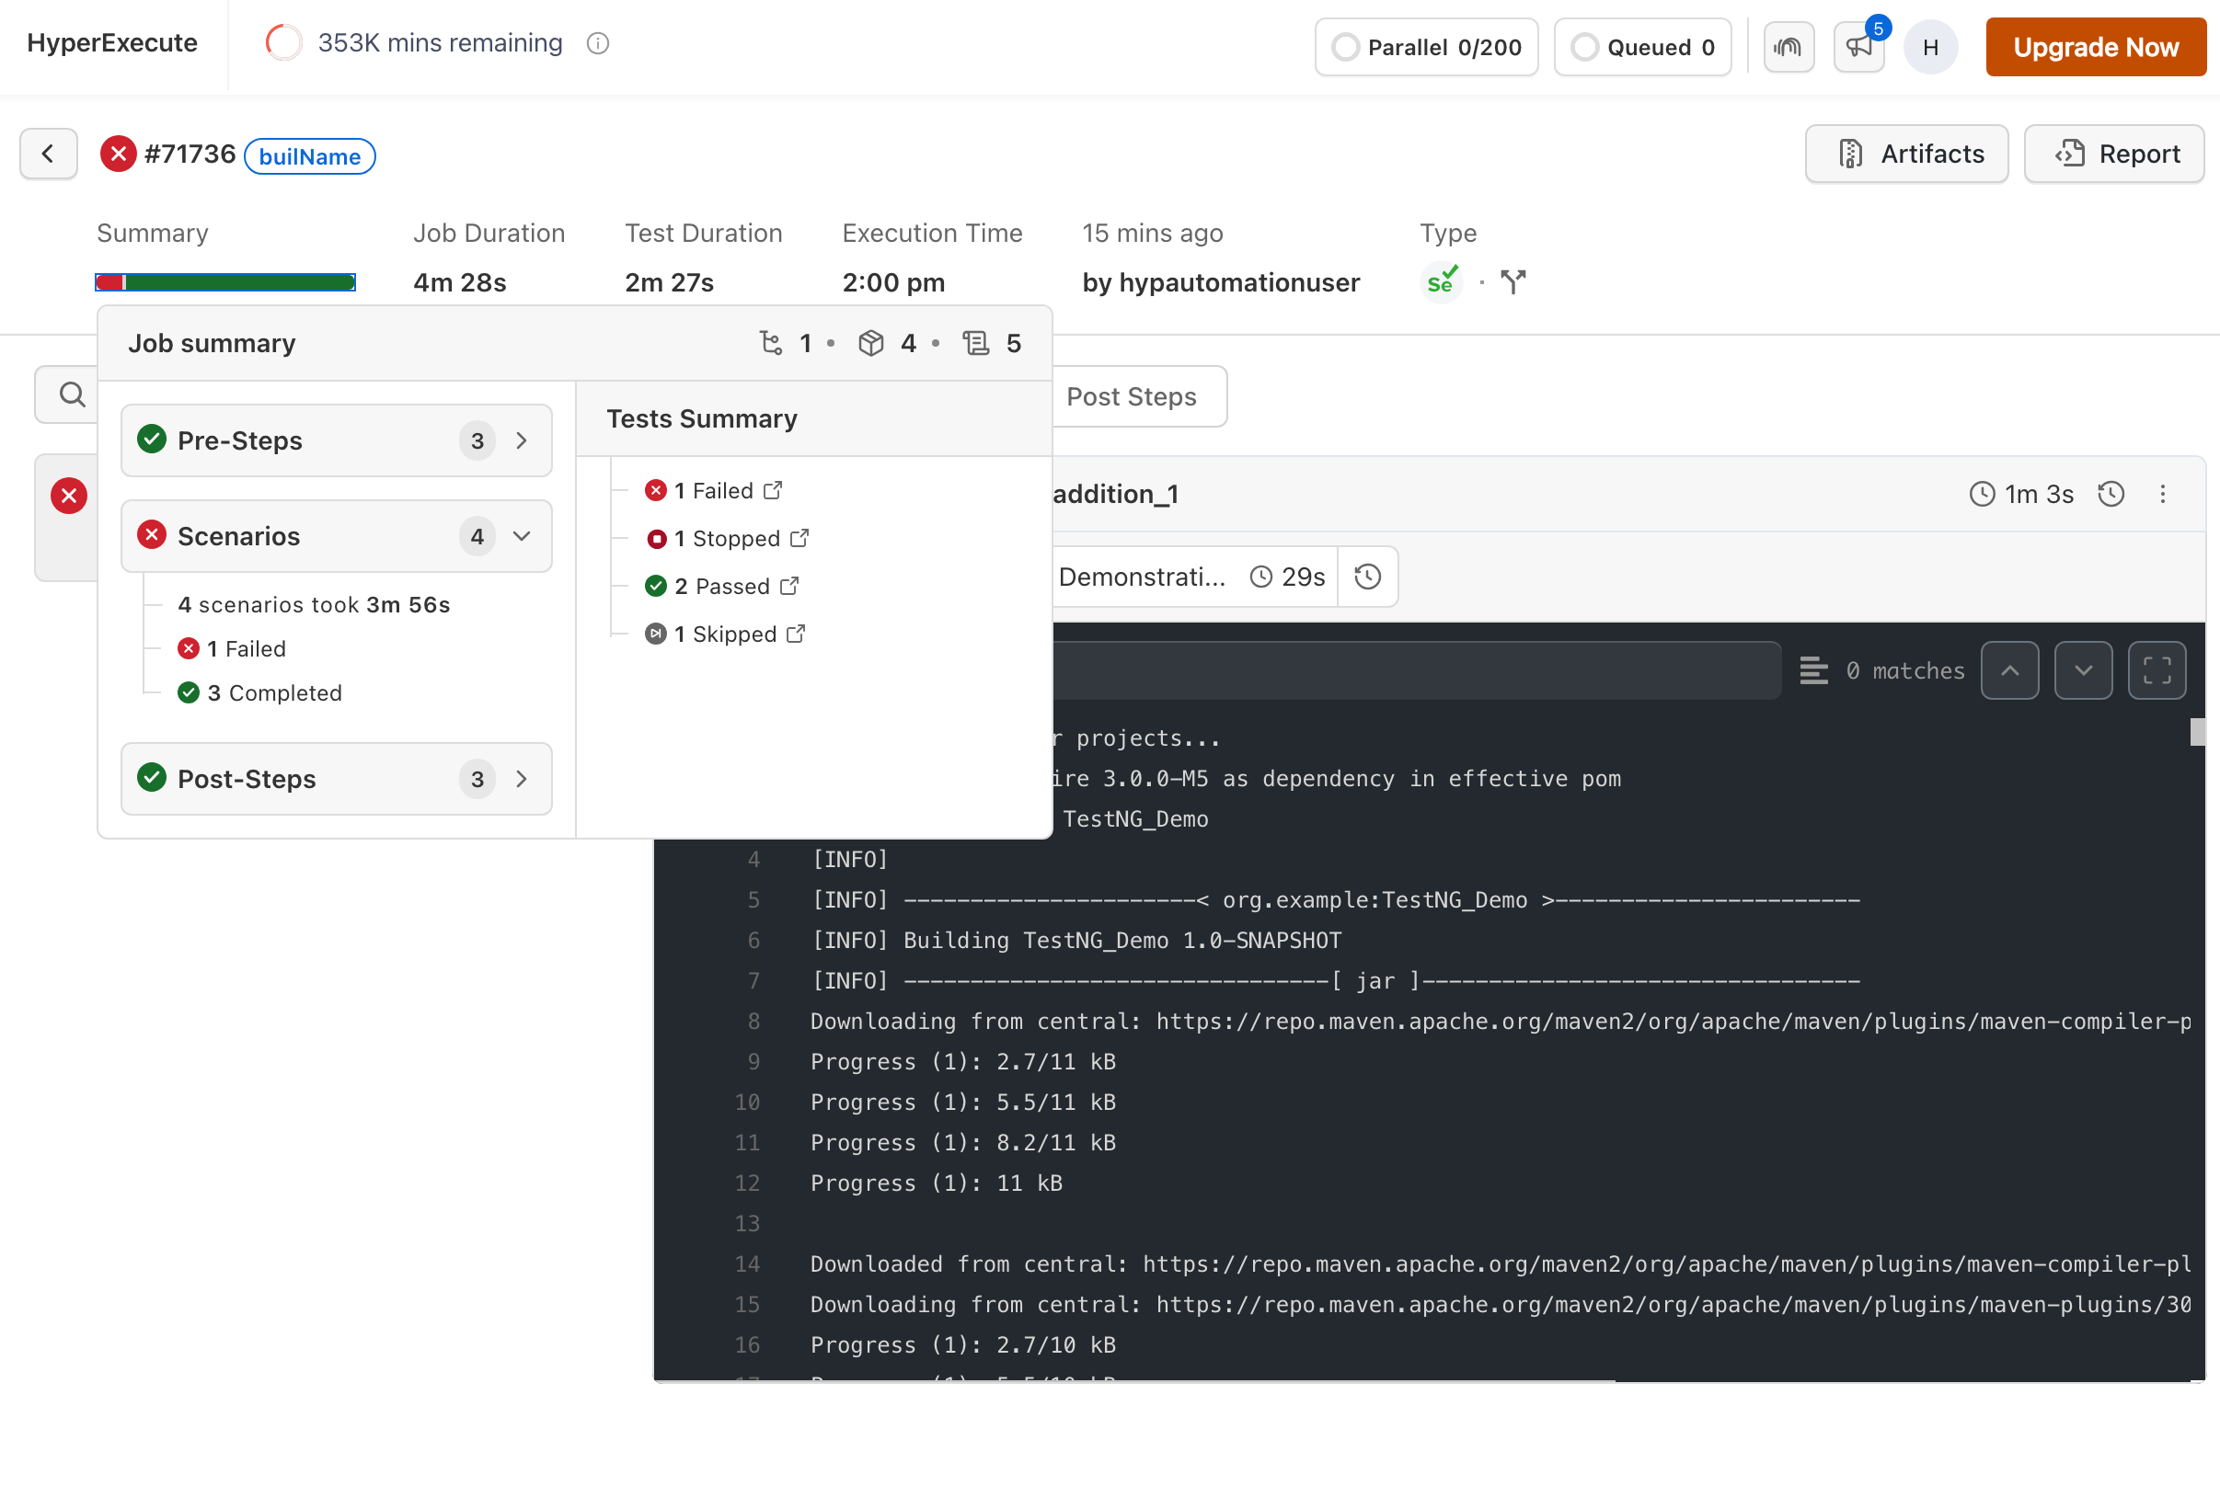Open external link for 2 Passed tests
Image resolution: width=2220 pixels, height=1486 pixels.
[789, 586]
